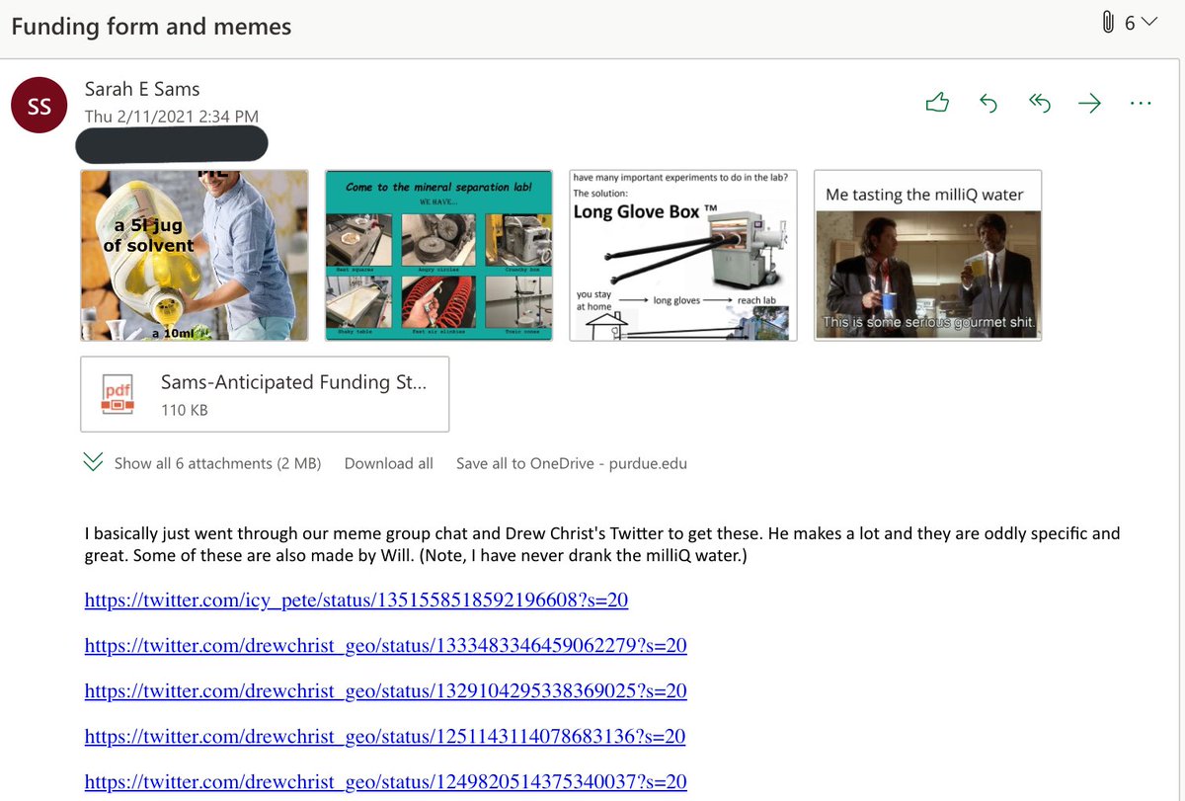Click the Forward arrow icon
1185x801 pixels.
tap(1089, 103)
